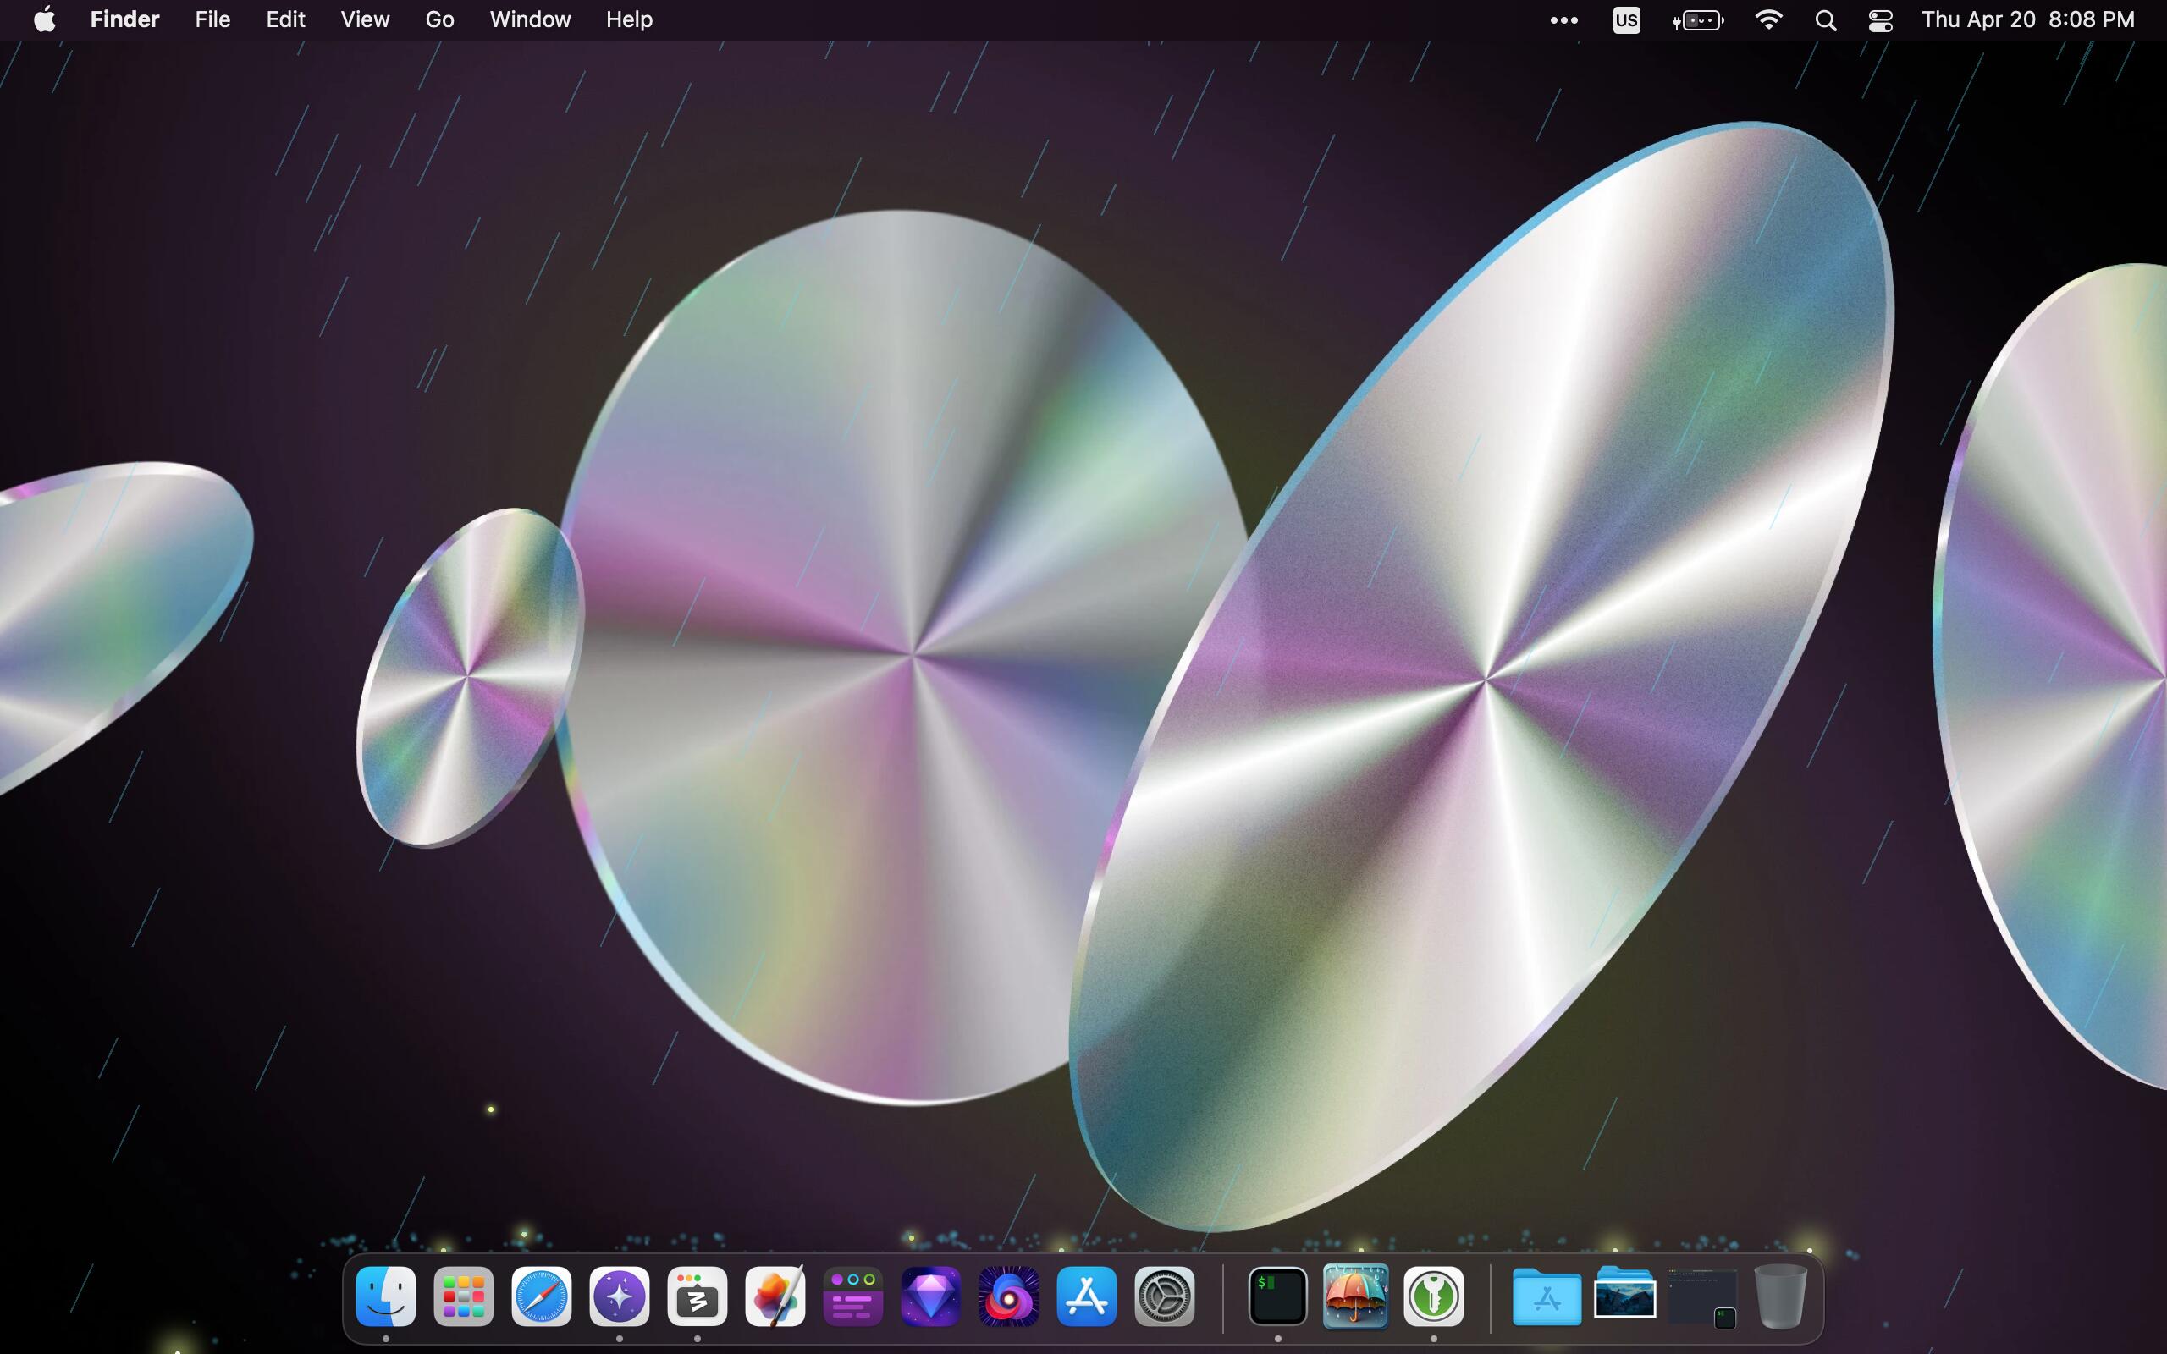
Task: Launch the purple diamond app icon
Action: (930, 1296)
